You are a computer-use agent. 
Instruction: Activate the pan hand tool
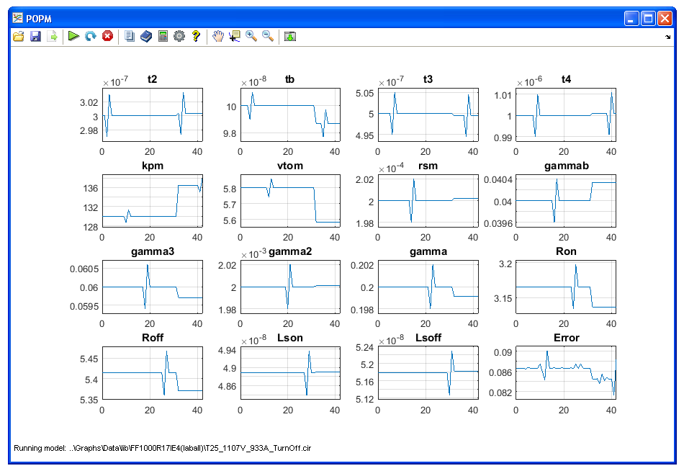pyautogui.click(x=218, y=36)
